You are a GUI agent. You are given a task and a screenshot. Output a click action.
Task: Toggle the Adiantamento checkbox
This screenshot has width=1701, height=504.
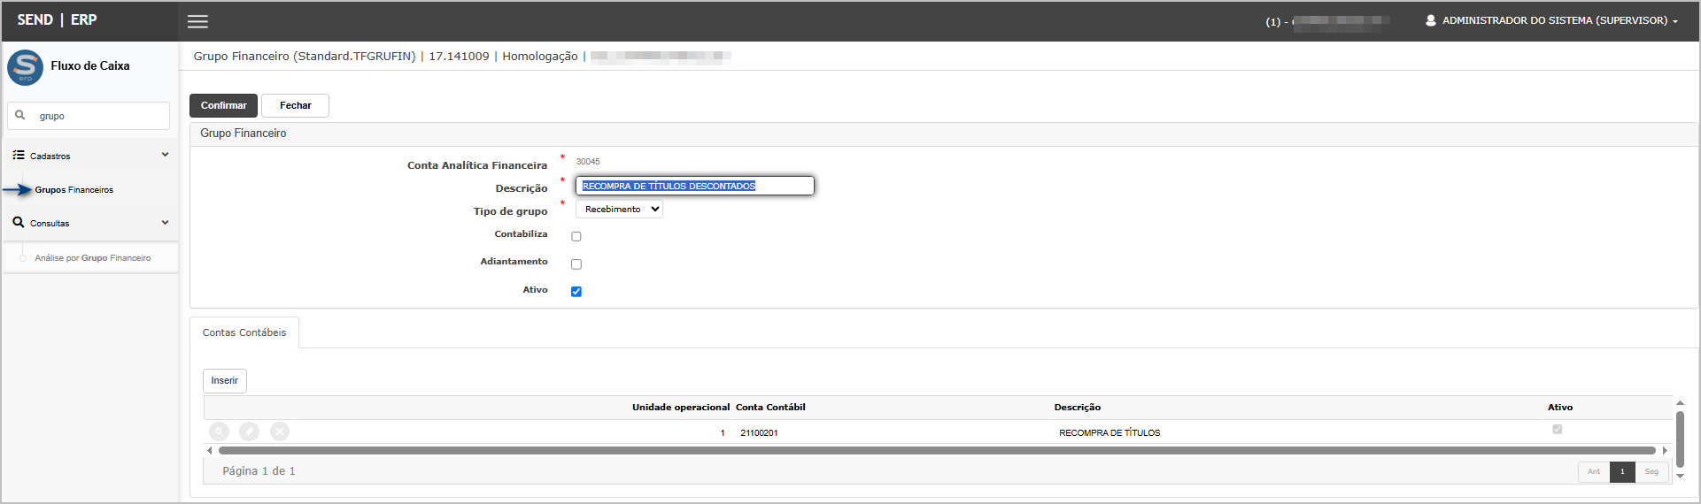(576, 263)
